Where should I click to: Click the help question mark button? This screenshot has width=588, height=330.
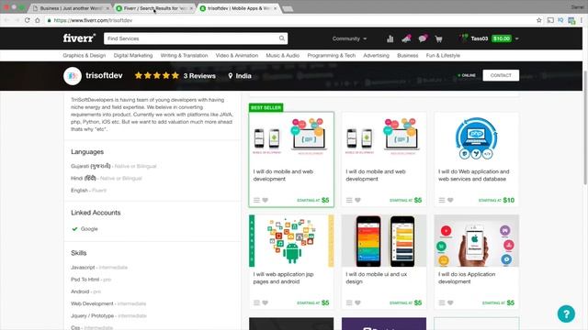click(566, 313)
